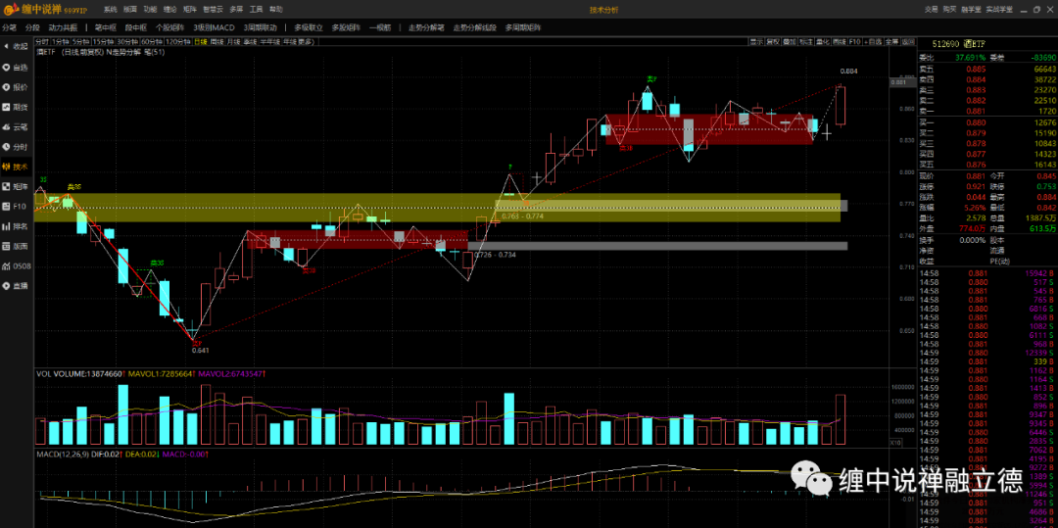Viewport: 1058px width, 528px height.
Task: Open F10 info in the sidebar
Action: (15, 207)
